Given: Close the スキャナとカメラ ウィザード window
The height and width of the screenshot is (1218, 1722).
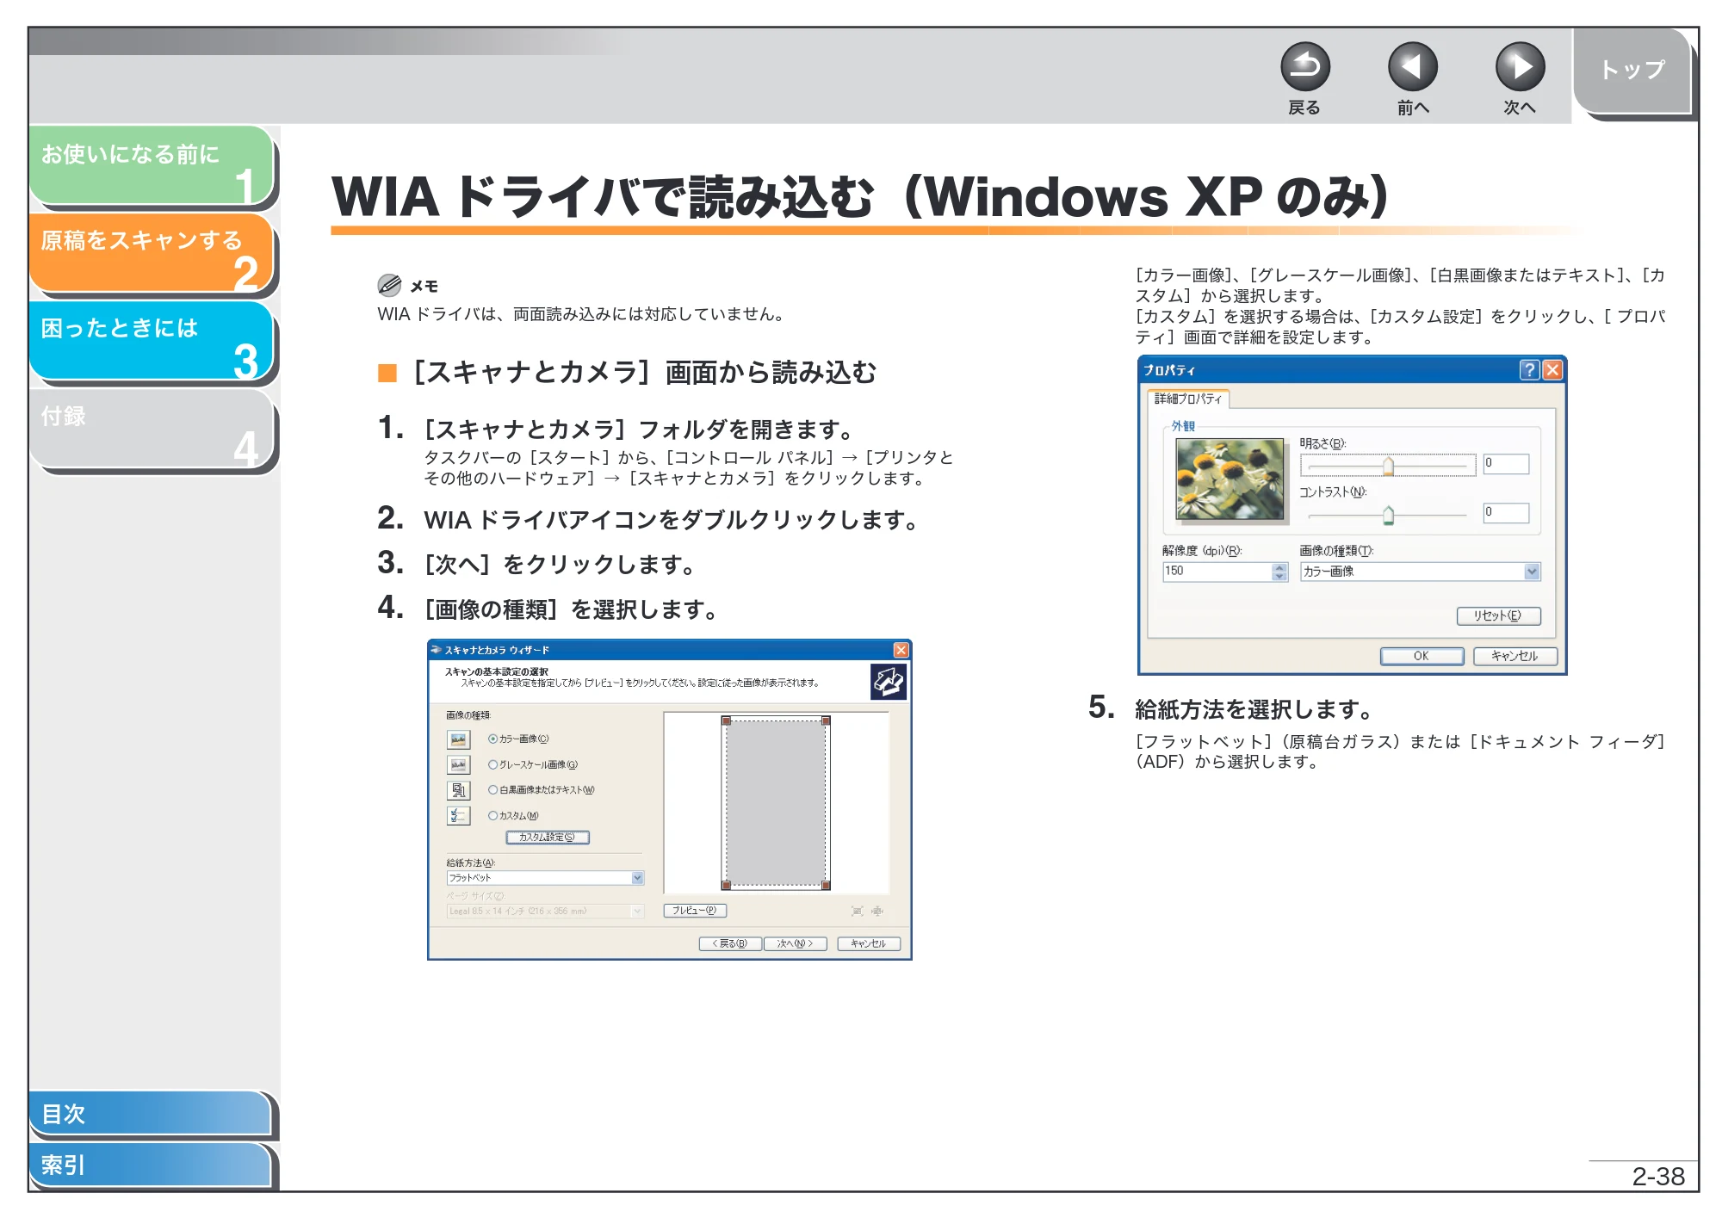Looking at the screenshot, I should pyautogui.click(x=901, y=650).
